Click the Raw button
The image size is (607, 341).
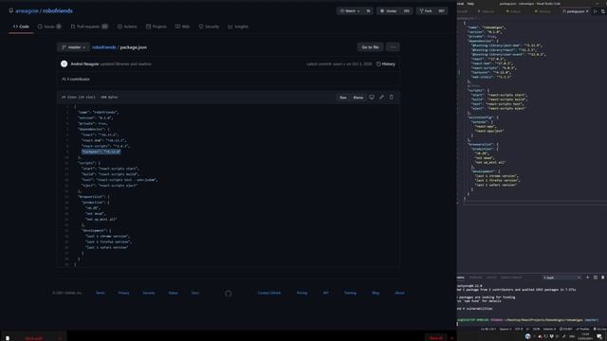click(343, 98)
